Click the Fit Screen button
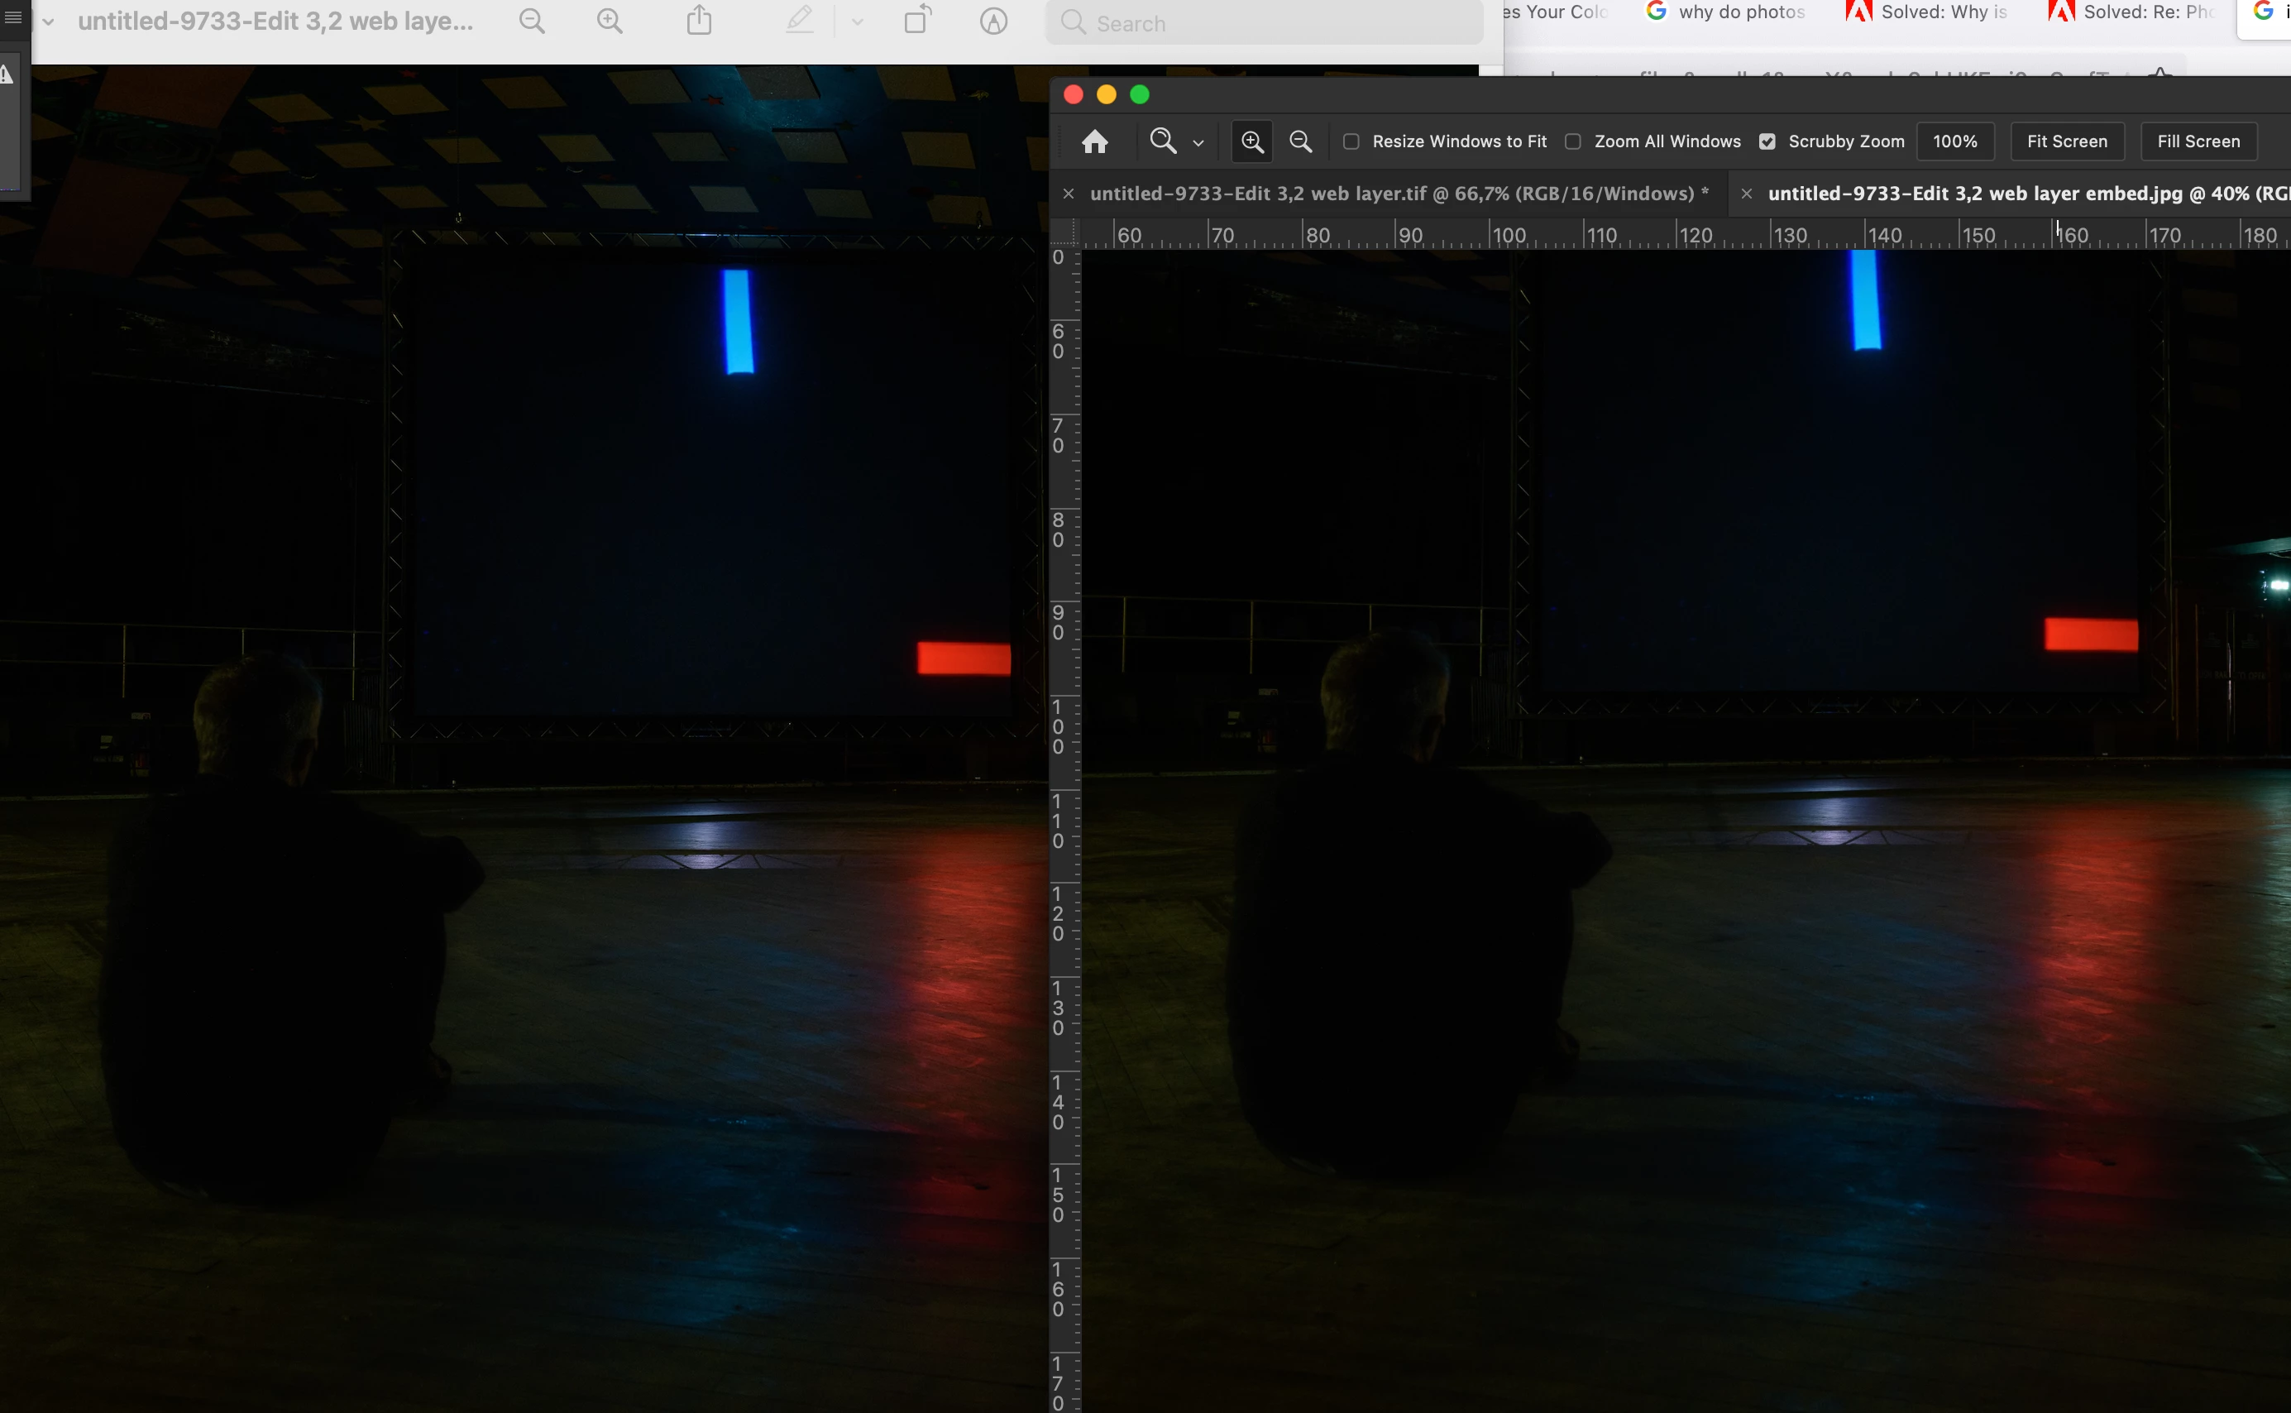Screen dimensions: 2291x1413 point(2067,141)
